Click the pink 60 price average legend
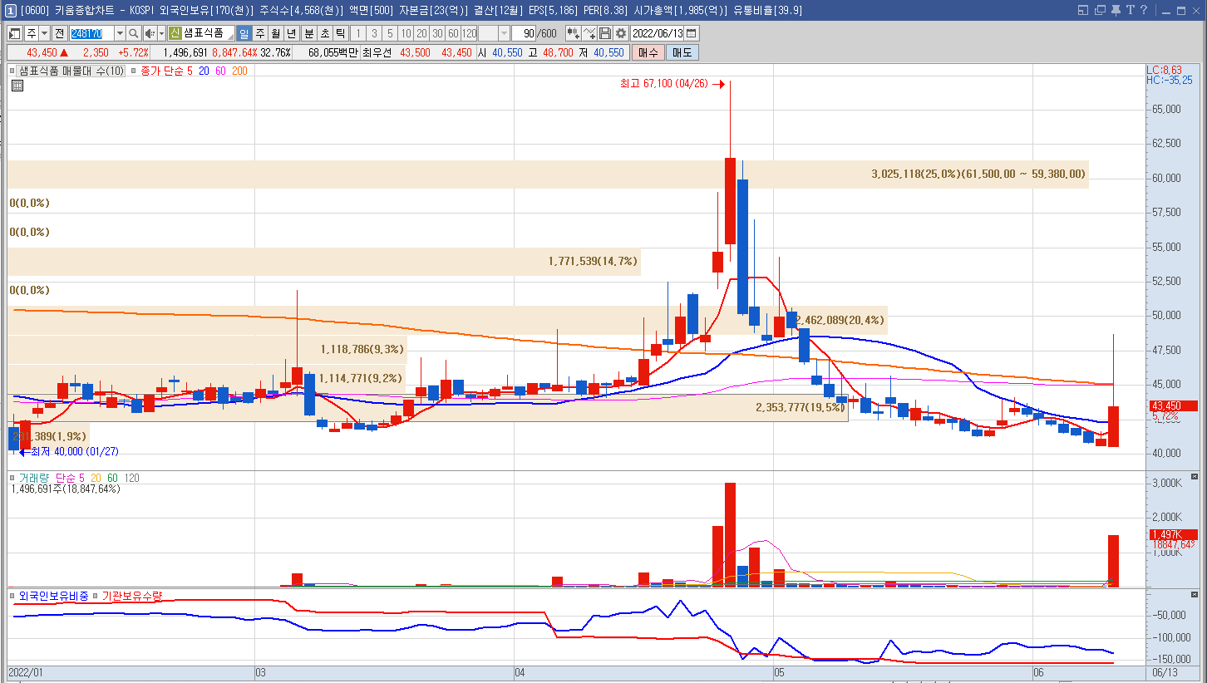 (220, 71)
